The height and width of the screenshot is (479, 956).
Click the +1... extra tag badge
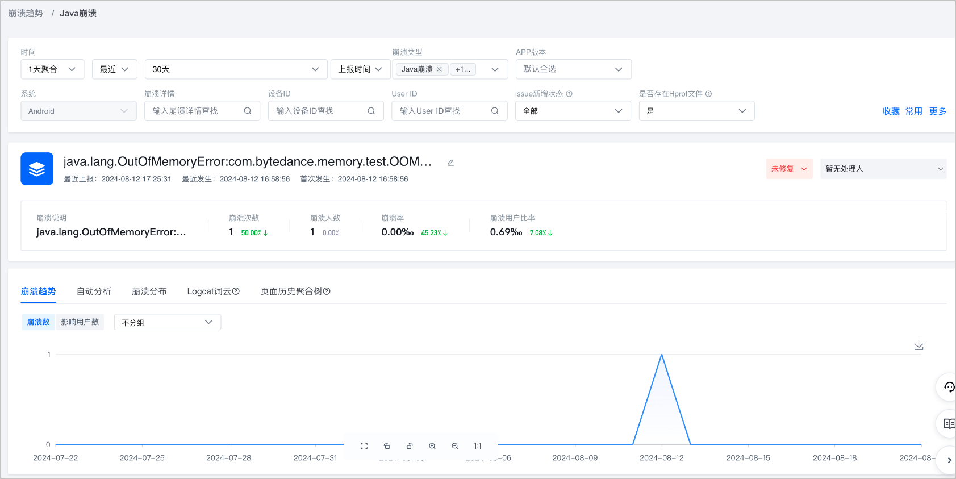click(x=463, y=69)
